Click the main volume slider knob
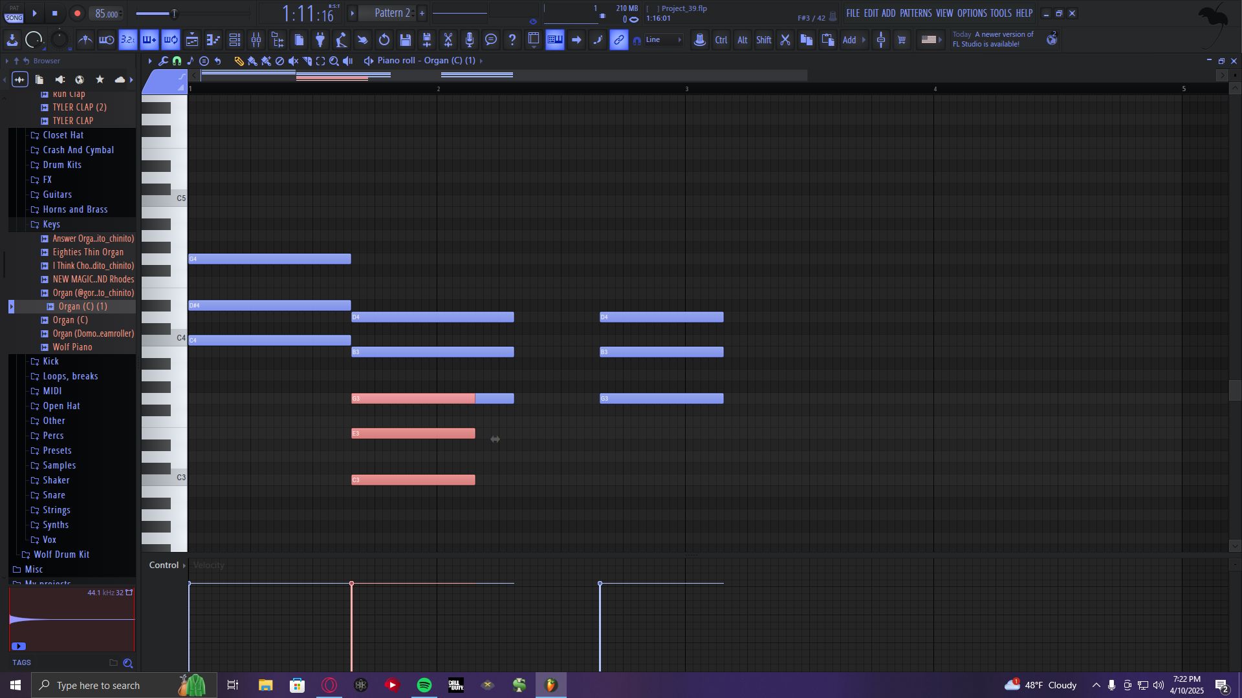 click(x=173, y=13)
